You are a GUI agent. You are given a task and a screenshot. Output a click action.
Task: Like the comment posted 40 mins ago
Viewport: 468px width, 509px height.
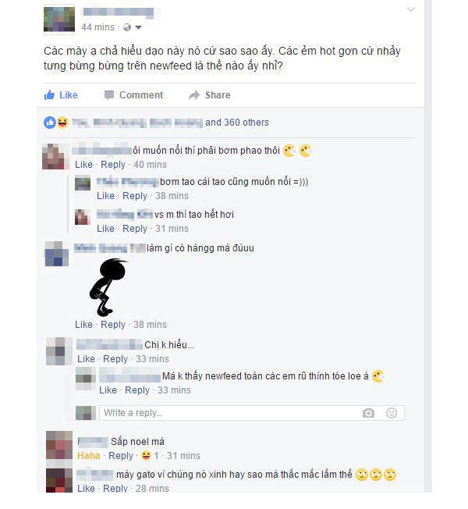(x=83, y=165)
